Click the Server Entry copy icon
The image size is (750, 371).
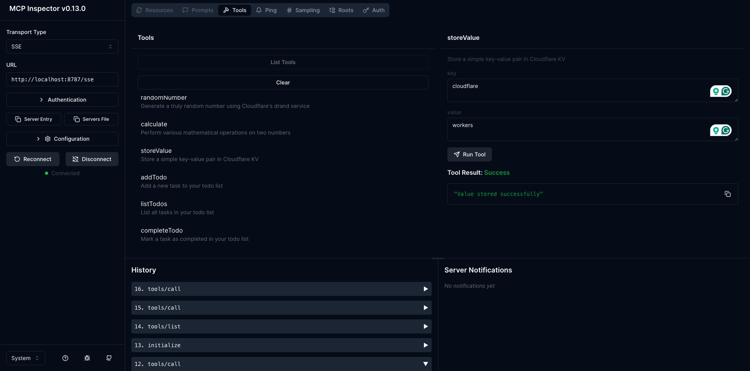[x=18, y=119]
